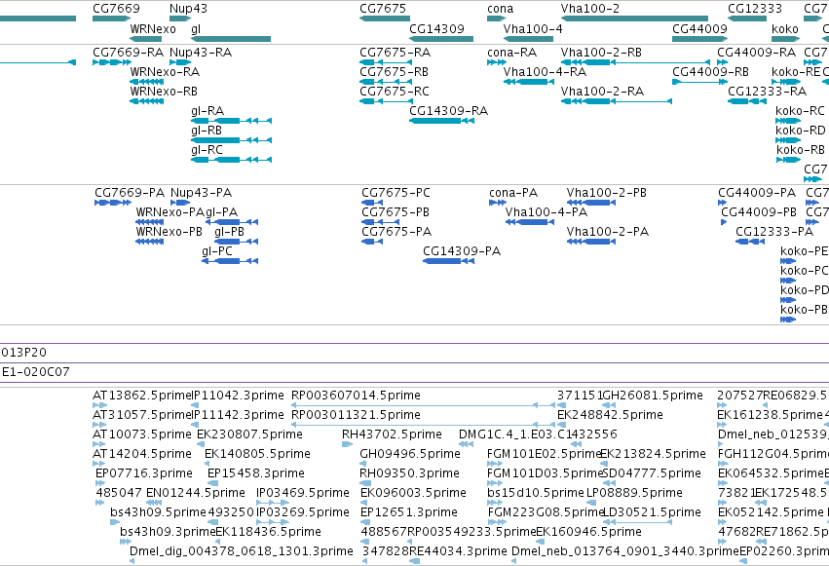Open the CG7675-RC transcript label
The image size is (829, 566).
pos(395,92)
